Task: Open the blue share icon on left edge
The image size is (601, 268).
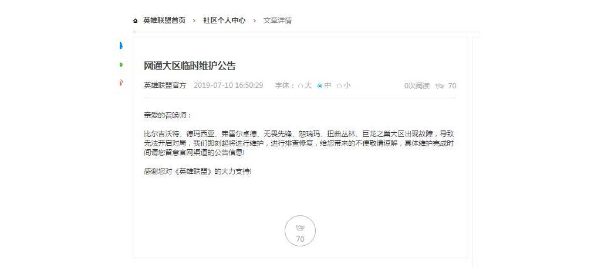Action: 121,46
